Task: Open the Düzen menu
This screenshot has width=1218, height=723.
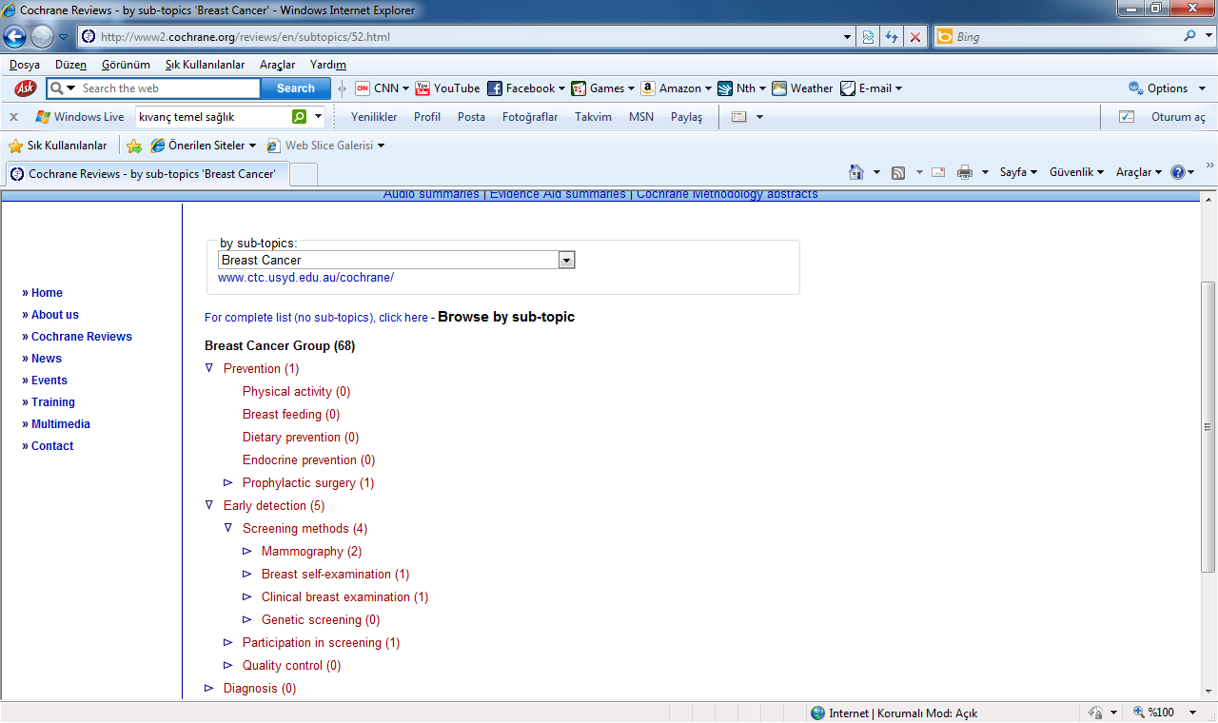Action: coord(70,65)
